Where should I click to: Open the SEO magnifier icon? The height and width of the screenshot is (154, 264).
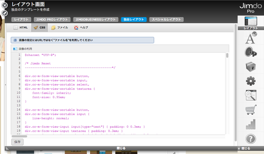(x=251, y=95)
